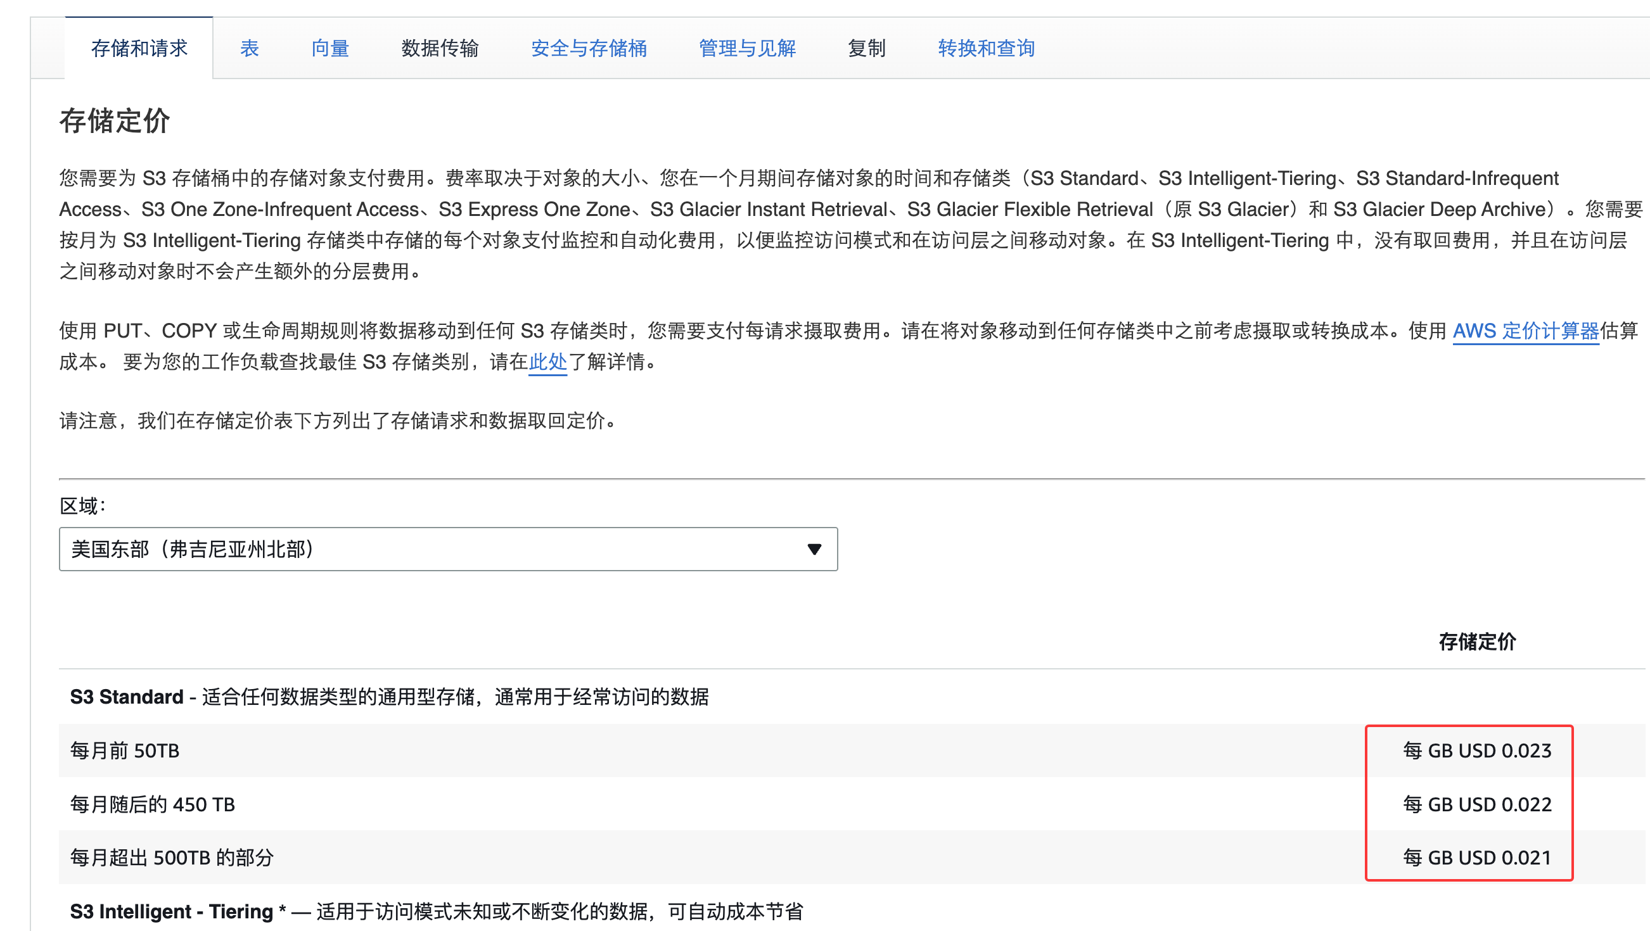Click the S3 Standard section header row
Viewport: 1650px width, 931px height.
(389, 697)
